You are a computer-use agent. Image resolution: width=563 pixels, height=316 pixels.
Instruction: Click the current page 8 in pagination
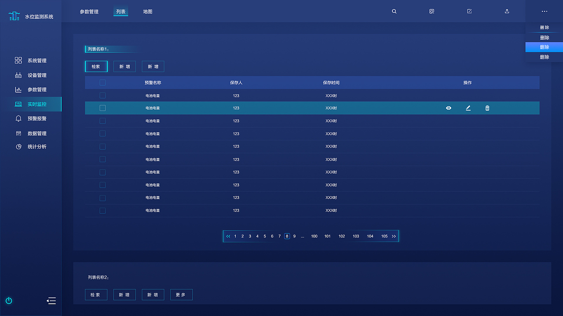(x=287, y=236)
